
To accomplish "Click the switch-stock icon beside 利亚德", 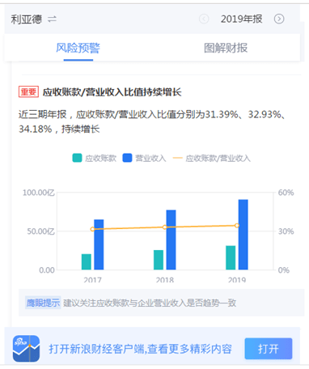I will click(x=52, y=19).
